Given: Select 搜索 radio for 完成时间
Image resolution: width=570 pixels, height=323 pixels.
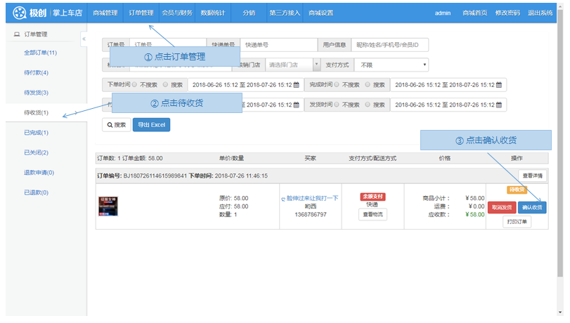Looking at the screenshot, I should coord(368,85).
